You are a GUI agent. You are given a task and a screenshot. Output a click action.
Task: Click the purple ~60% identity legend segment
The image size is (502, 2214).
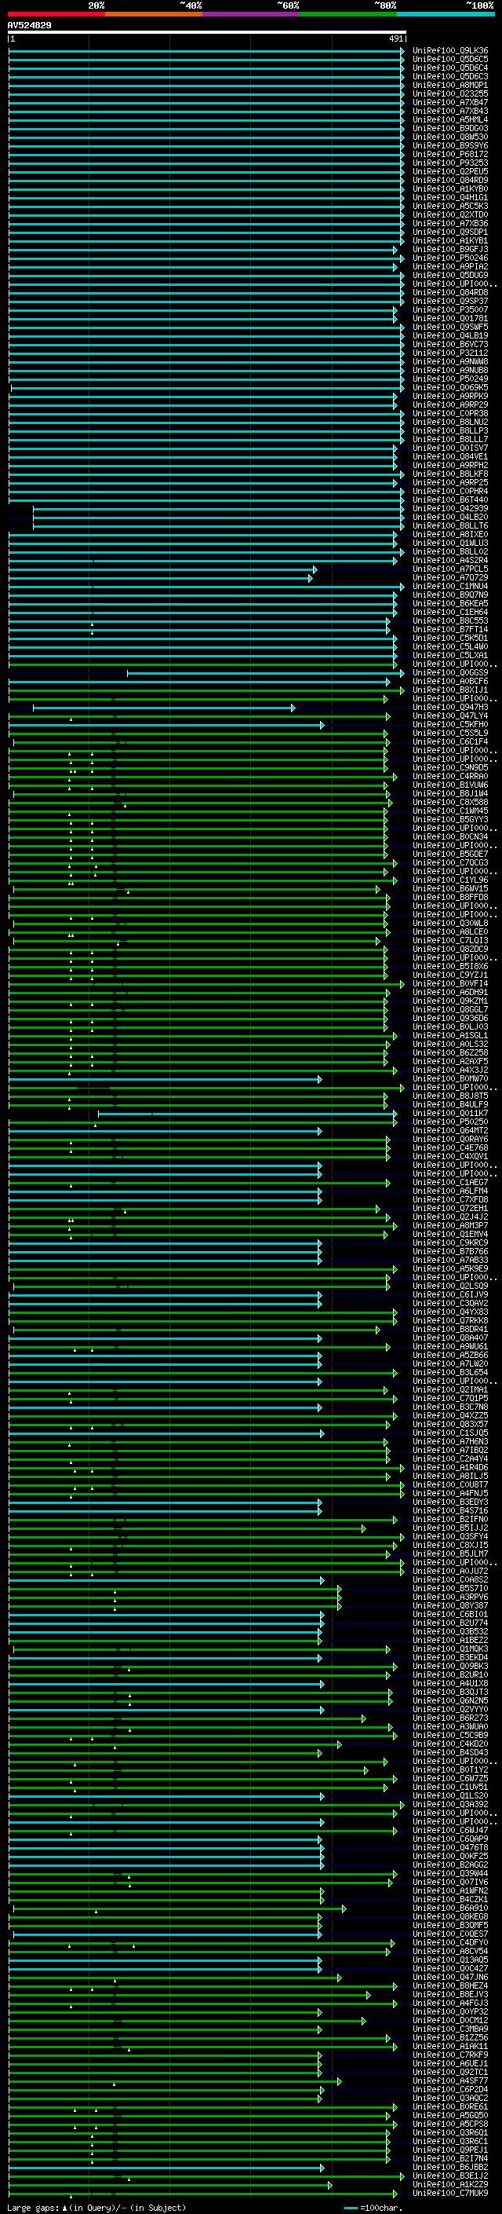pos(252,15)
